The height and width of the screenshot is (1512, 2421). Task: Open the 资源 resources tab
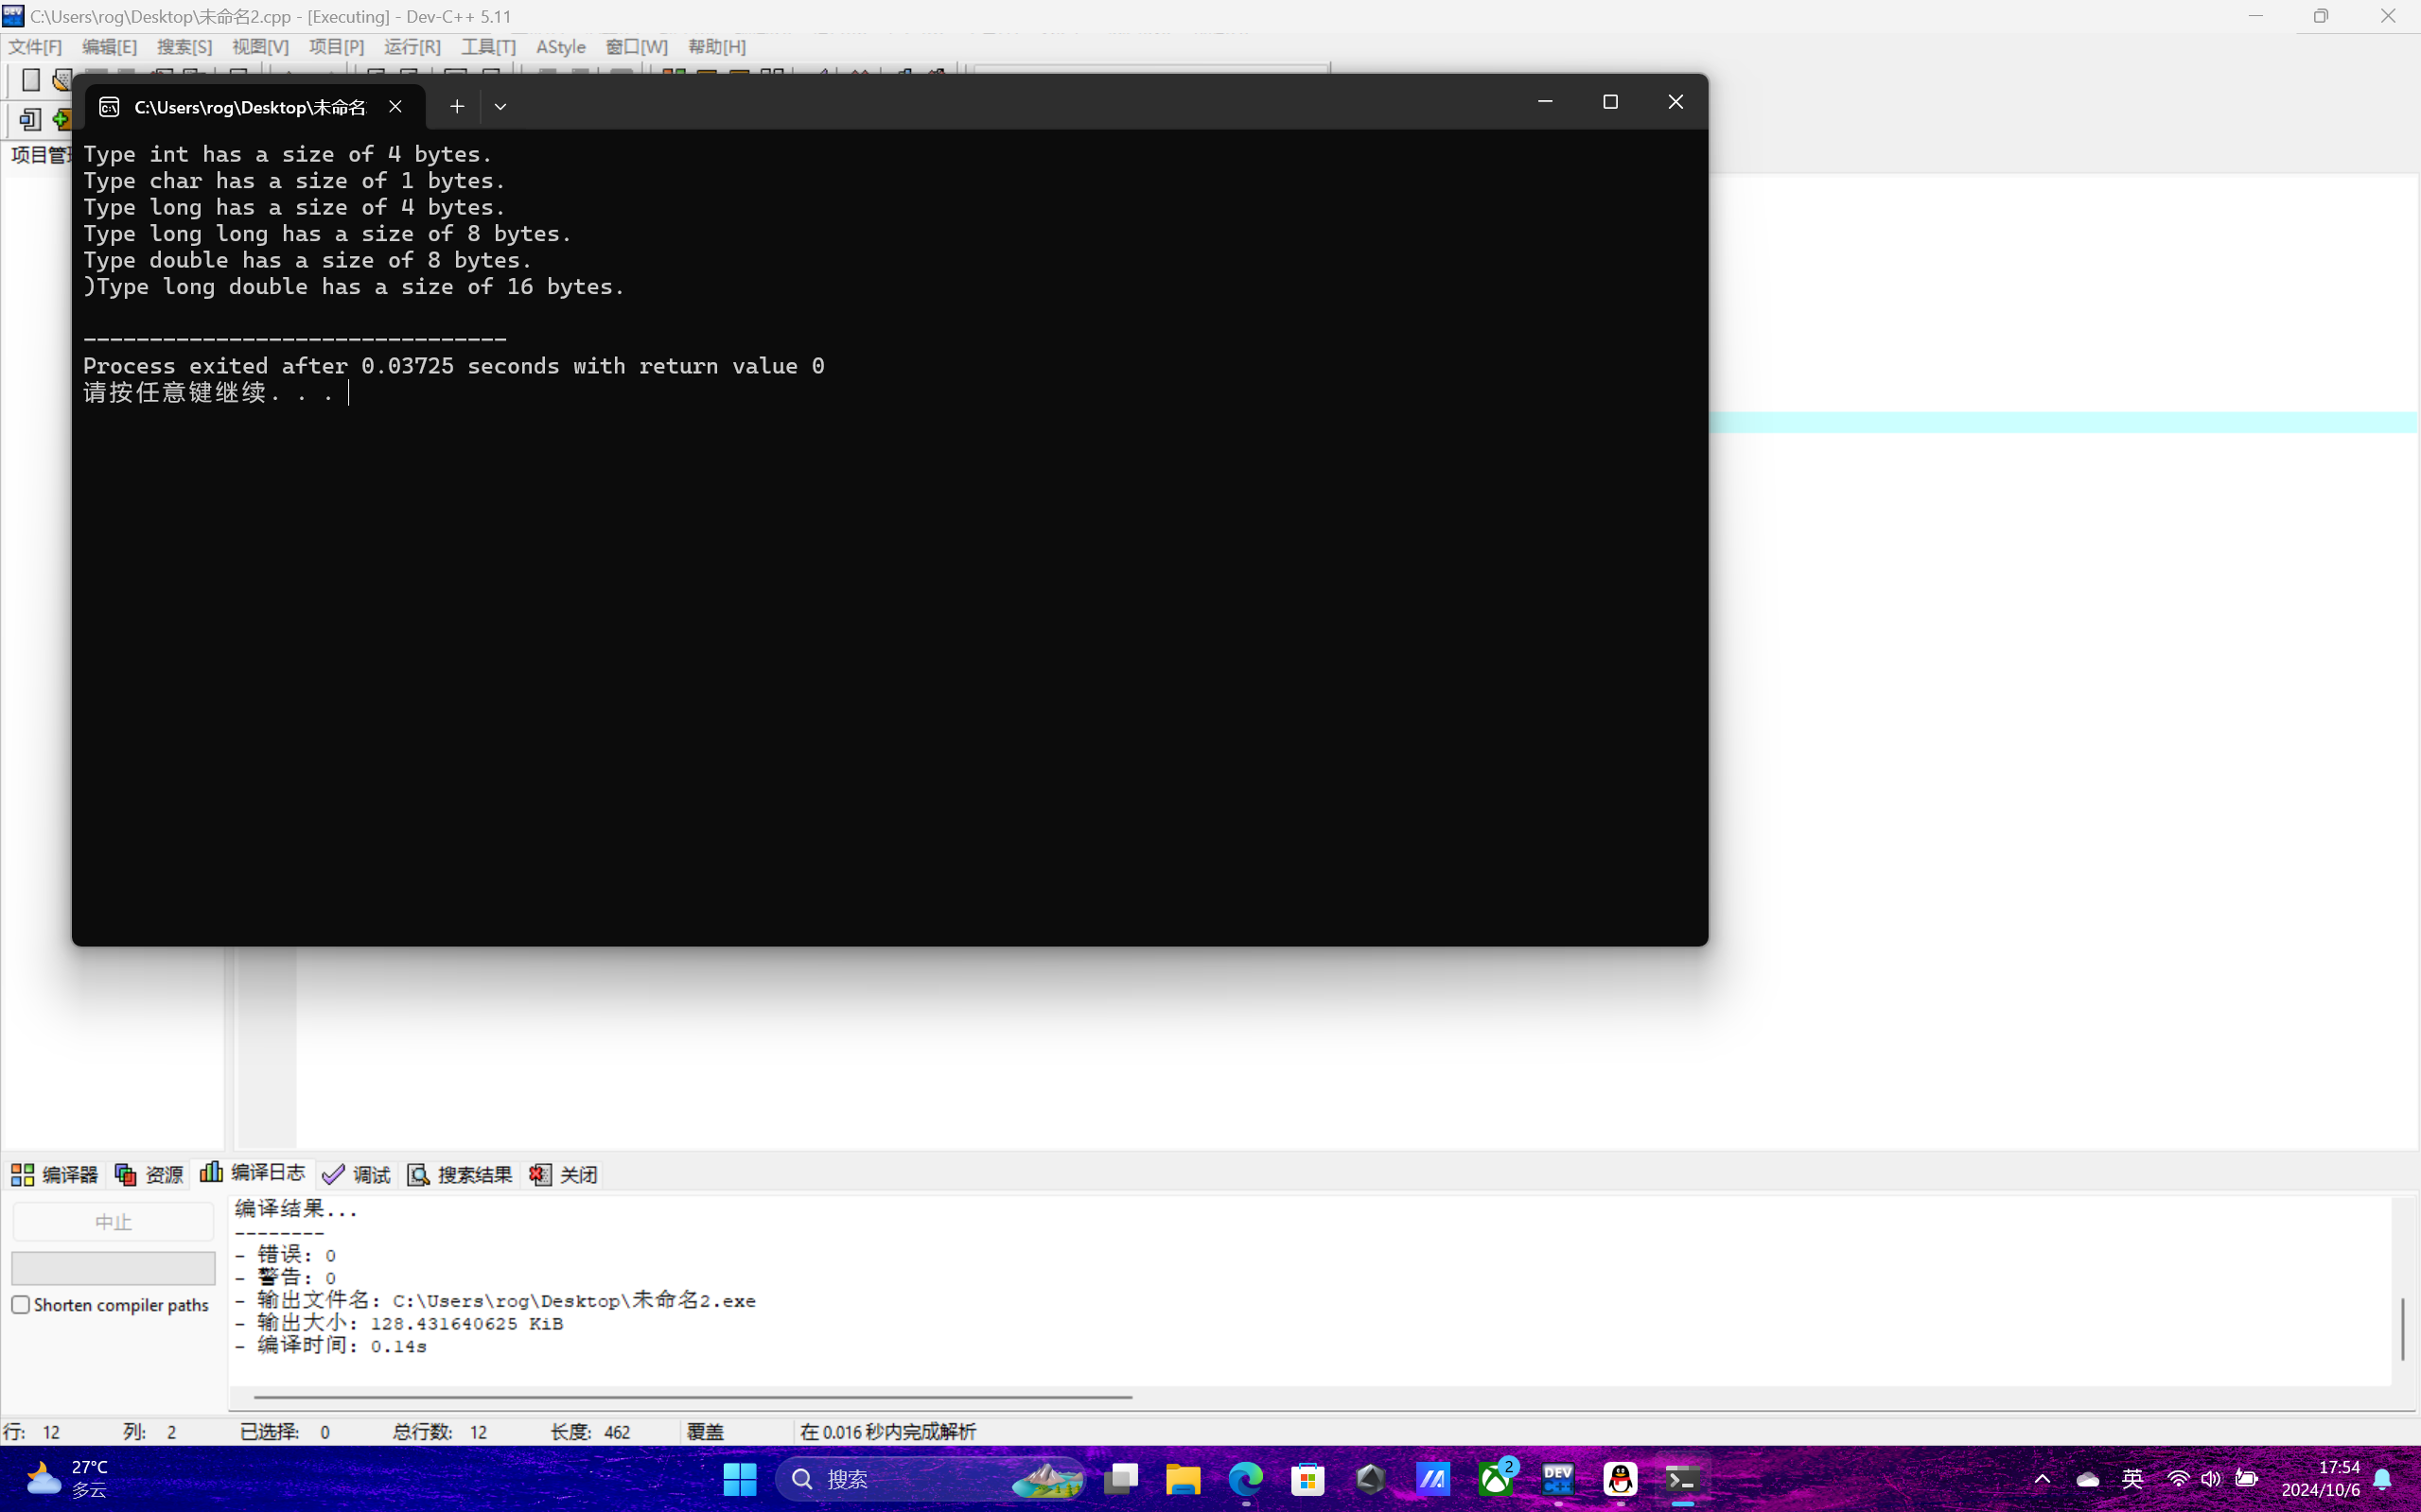click(x=150, y=1174)
